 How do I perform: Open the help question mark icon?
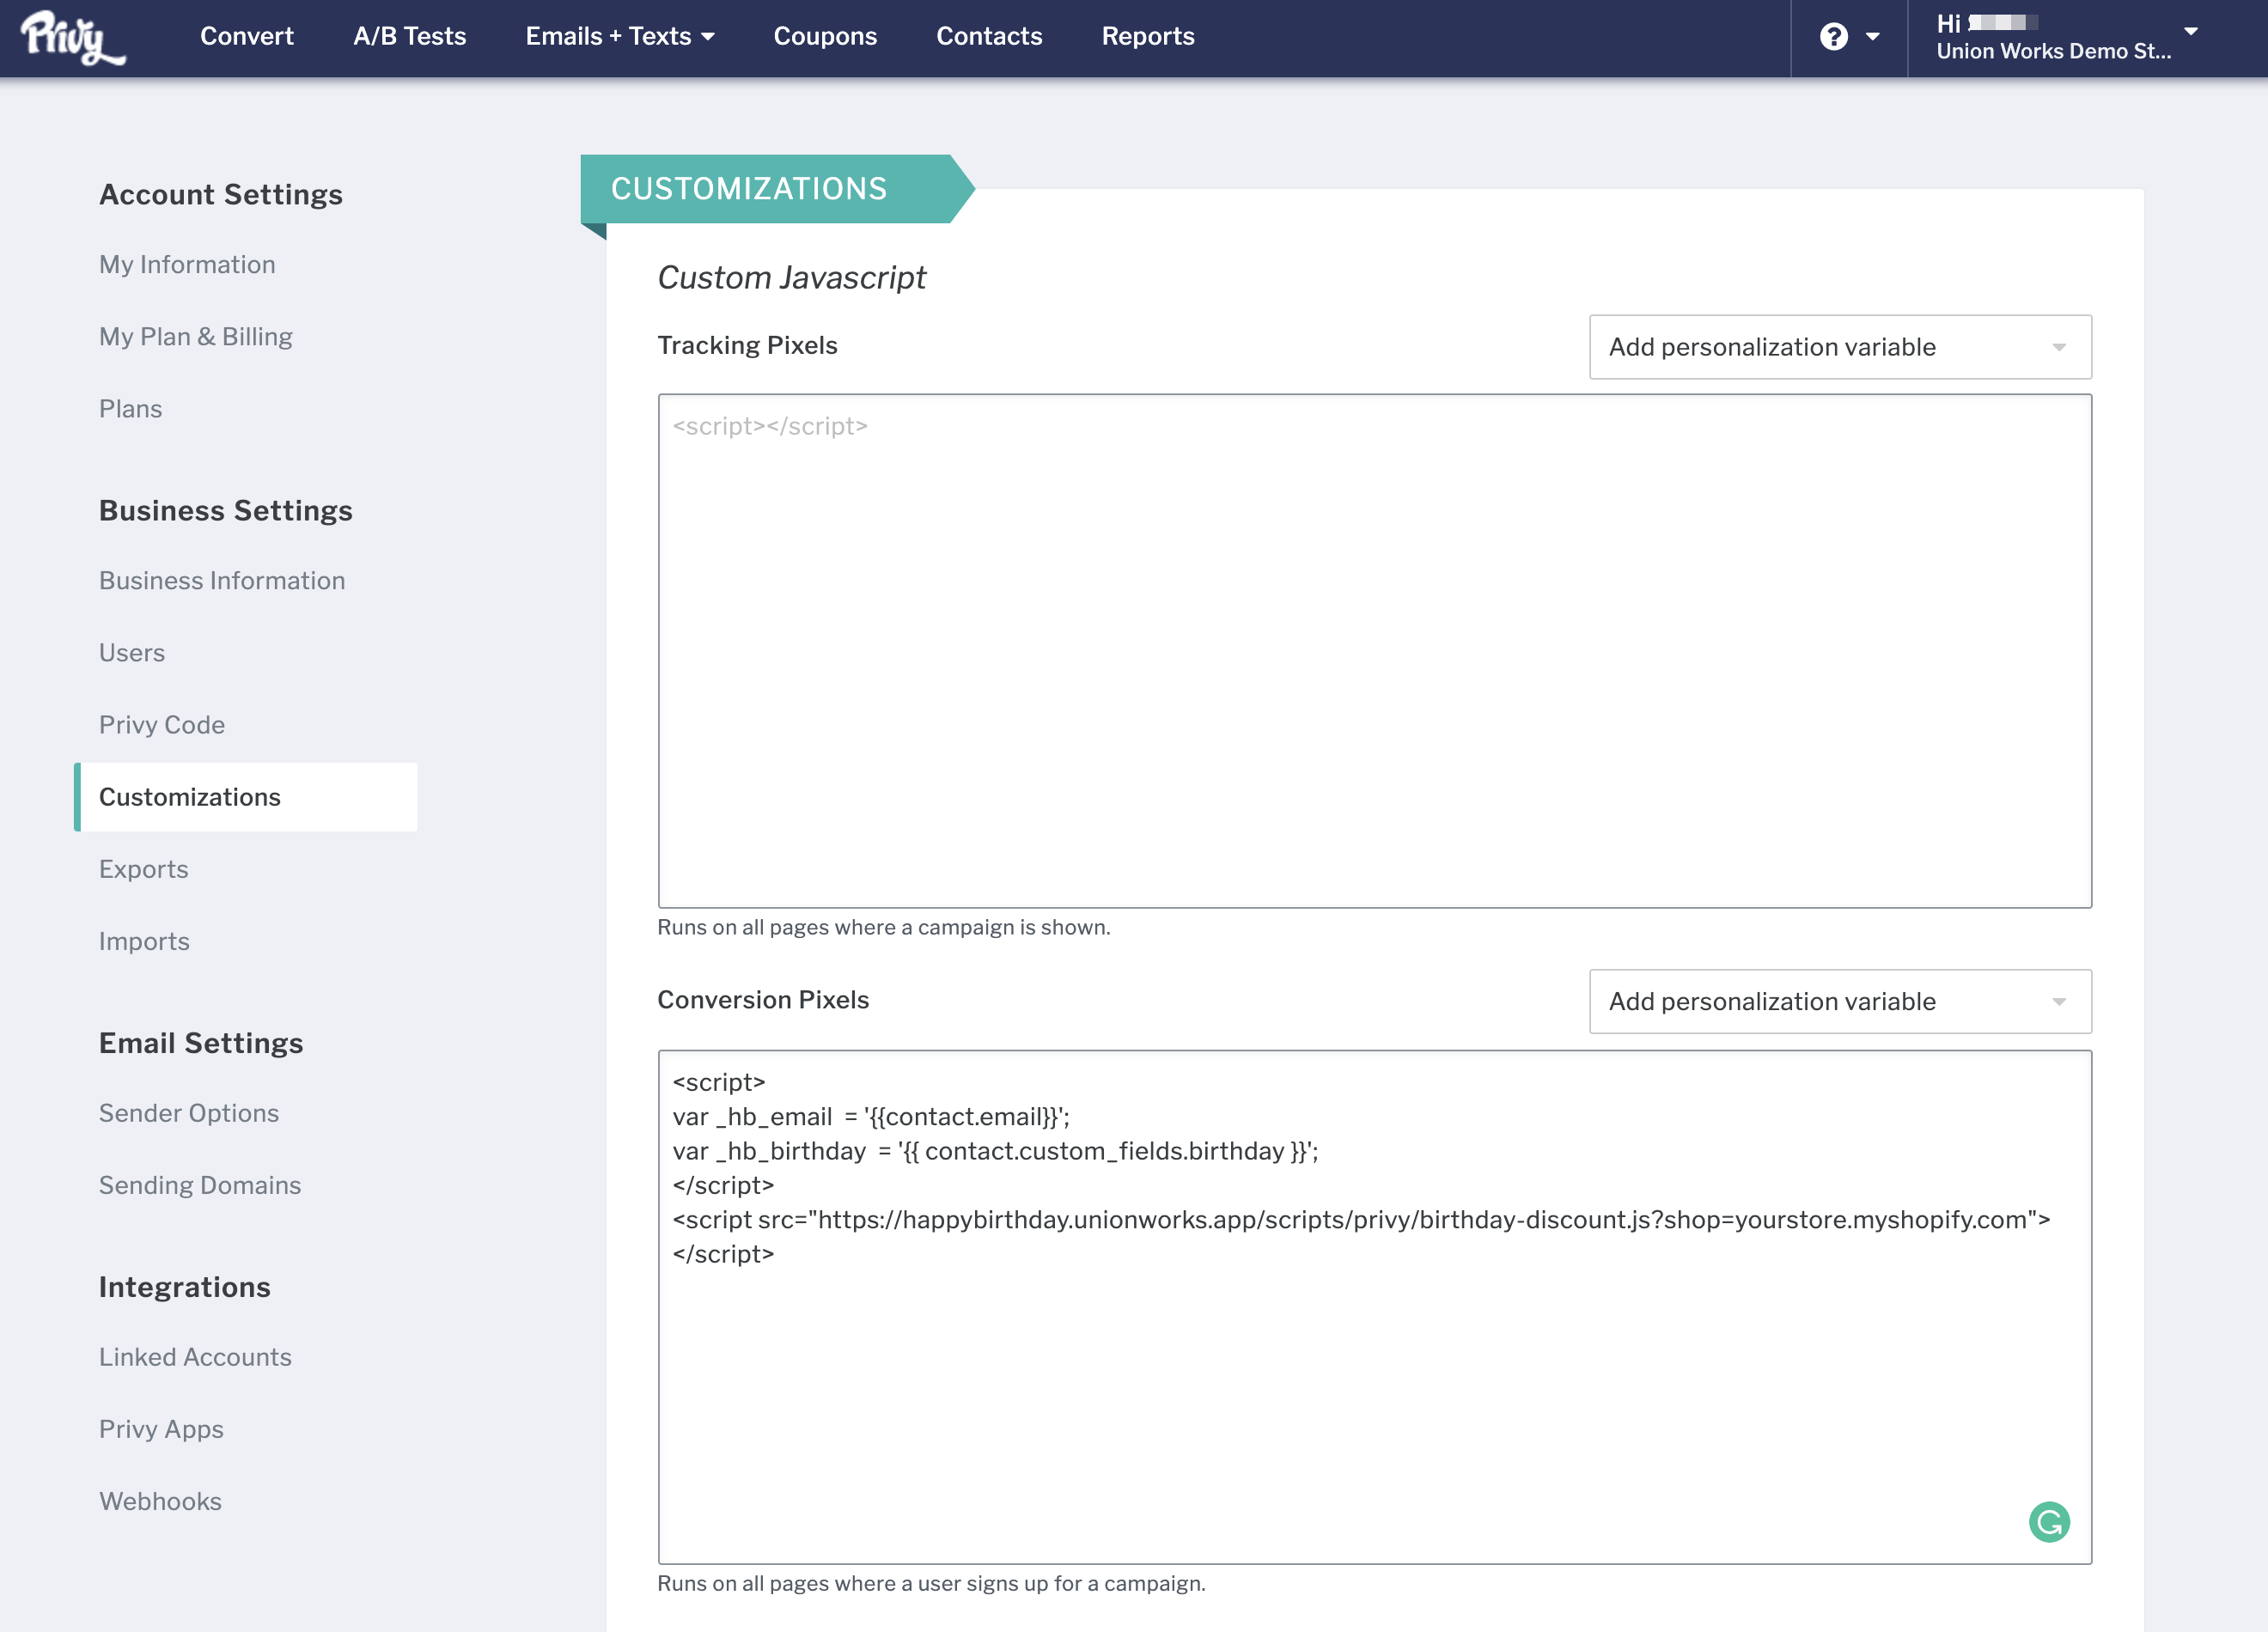click(1833, 37)
